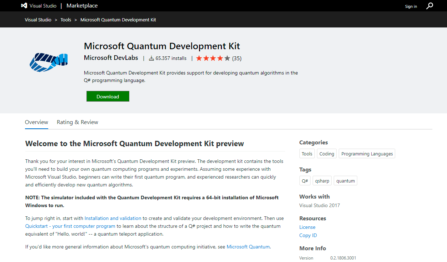Click the Works with heading

314,197
